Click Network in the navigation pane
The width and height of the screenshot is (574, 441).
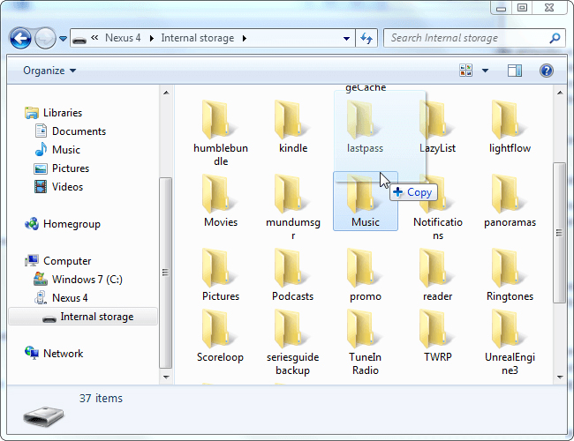[x=63, y=354]
